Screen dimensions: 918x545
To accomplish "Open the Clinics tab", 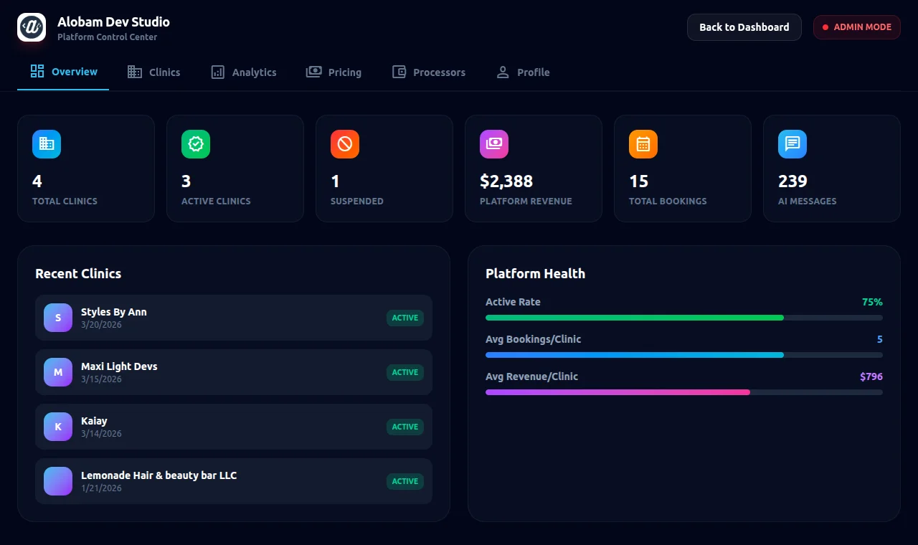I will (153, 72).
